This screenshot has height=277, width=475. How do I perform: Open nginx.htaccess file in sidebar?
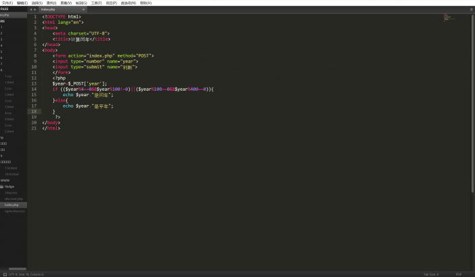[14, 211]
